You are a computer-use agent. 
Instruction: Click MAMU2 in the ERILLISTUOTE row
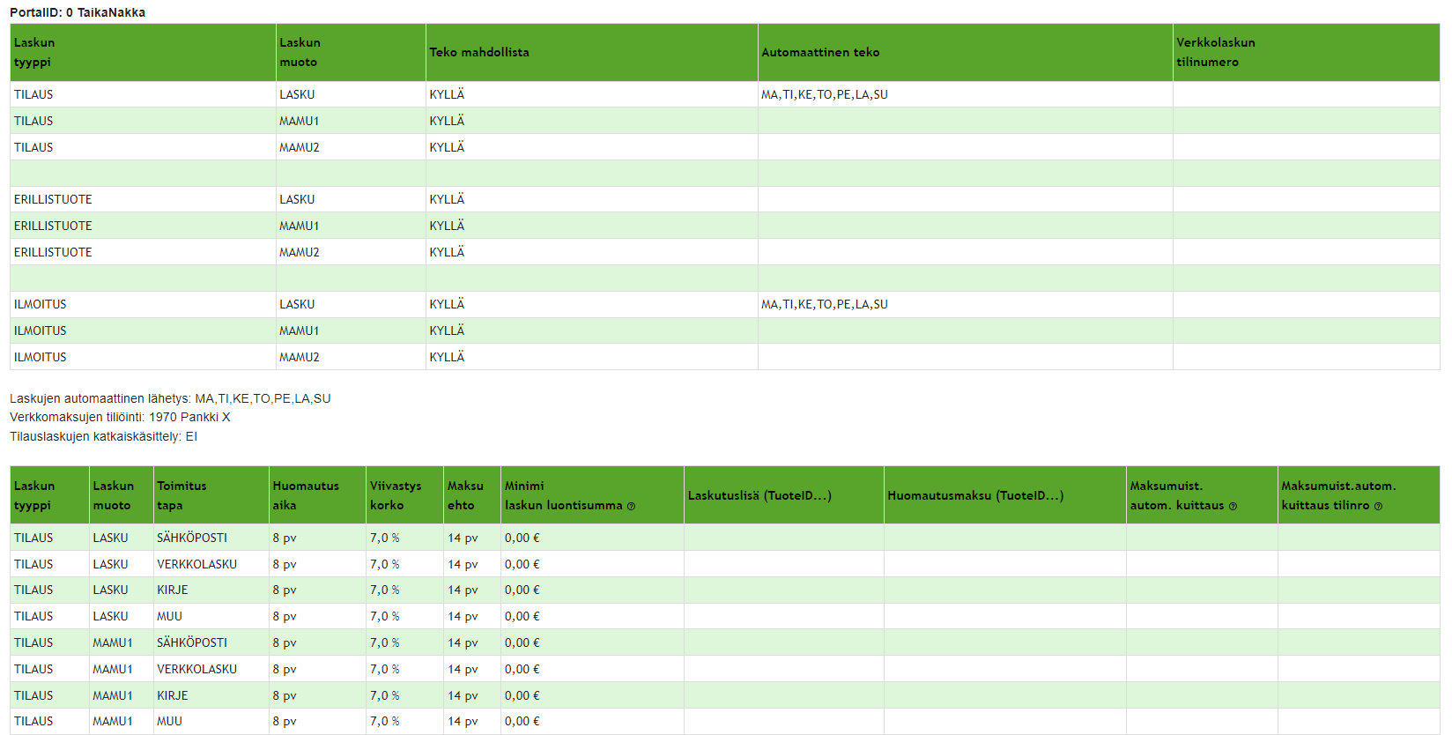point(300,252)
